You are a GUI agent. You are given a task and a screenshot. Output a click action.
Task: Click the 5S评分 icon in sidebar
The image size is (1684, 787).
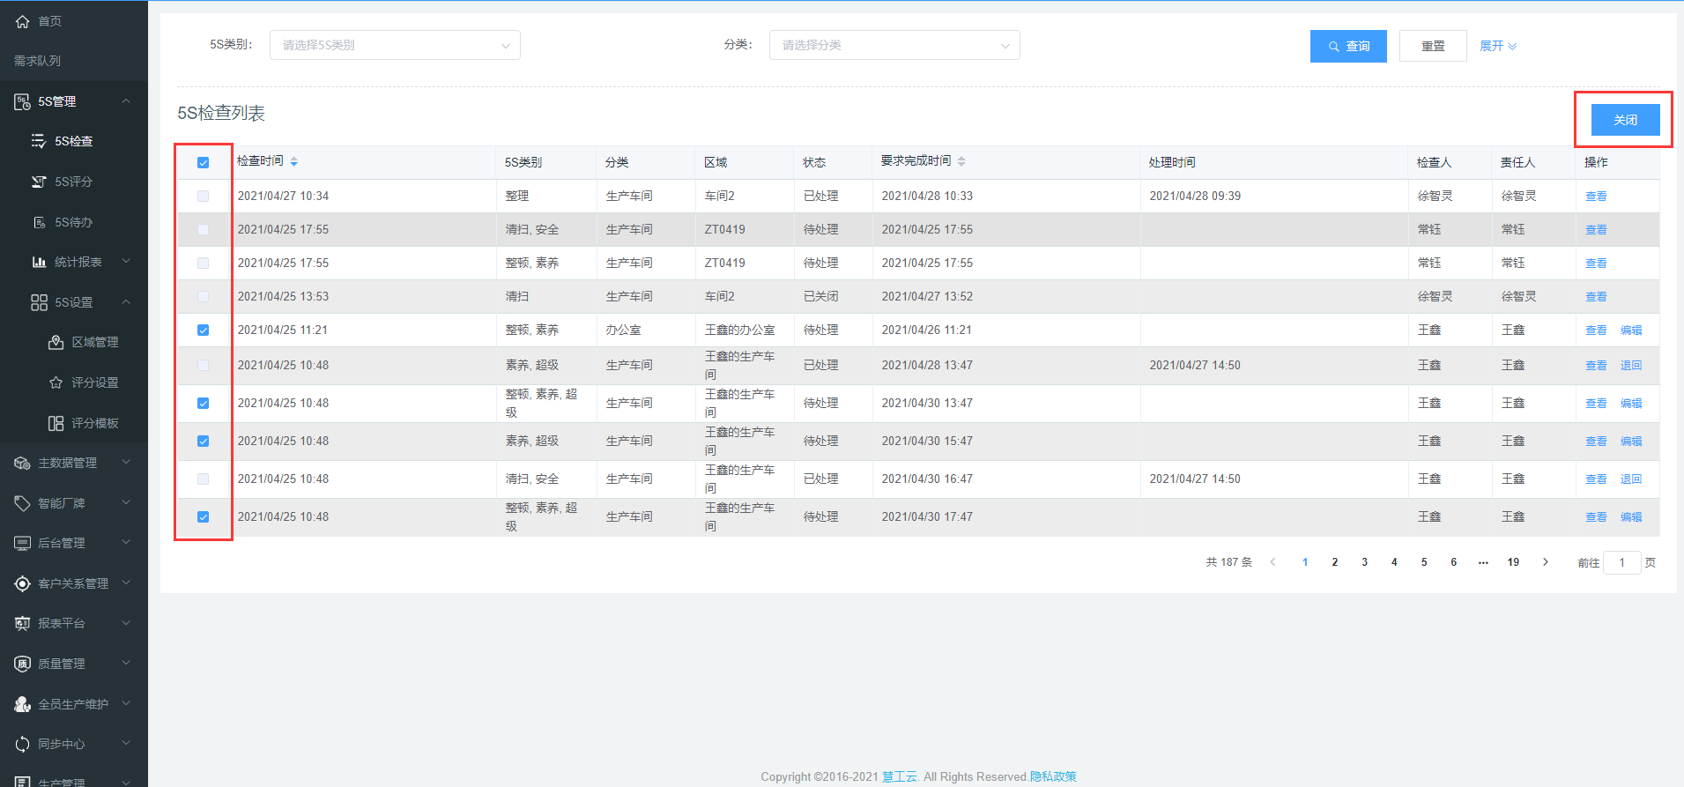39,182
